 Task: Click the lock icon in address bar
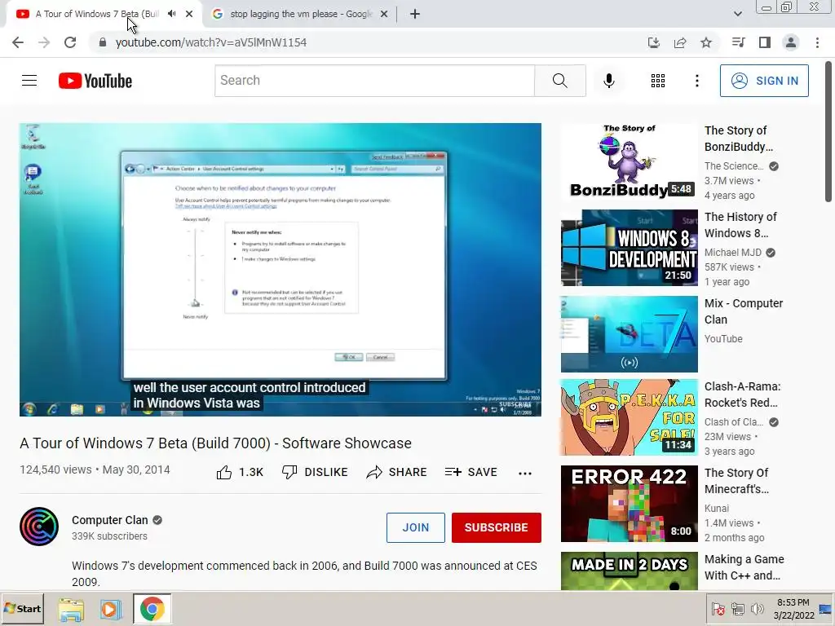click(103, 42)
